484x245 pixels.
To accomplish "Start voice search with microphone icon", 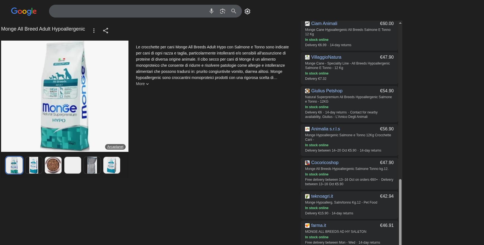I will (x=211, y=11).
